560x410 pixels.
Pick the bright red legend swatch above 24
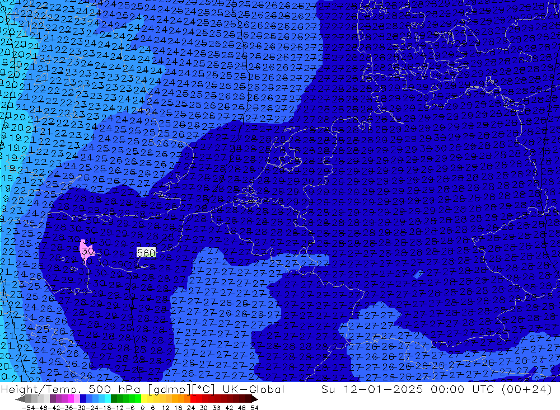pos(193,399)
